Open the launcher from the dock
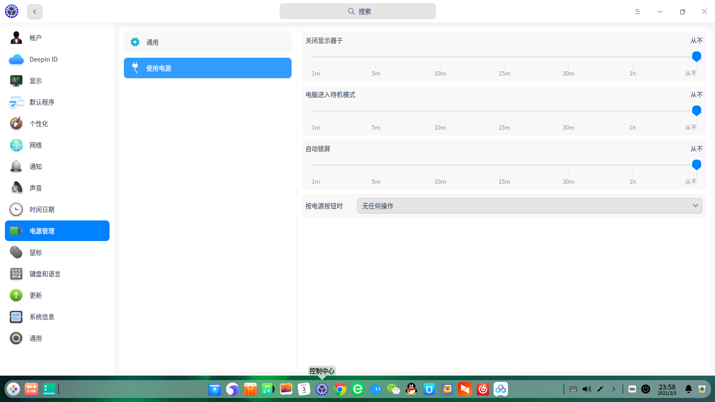 (13, 389)
